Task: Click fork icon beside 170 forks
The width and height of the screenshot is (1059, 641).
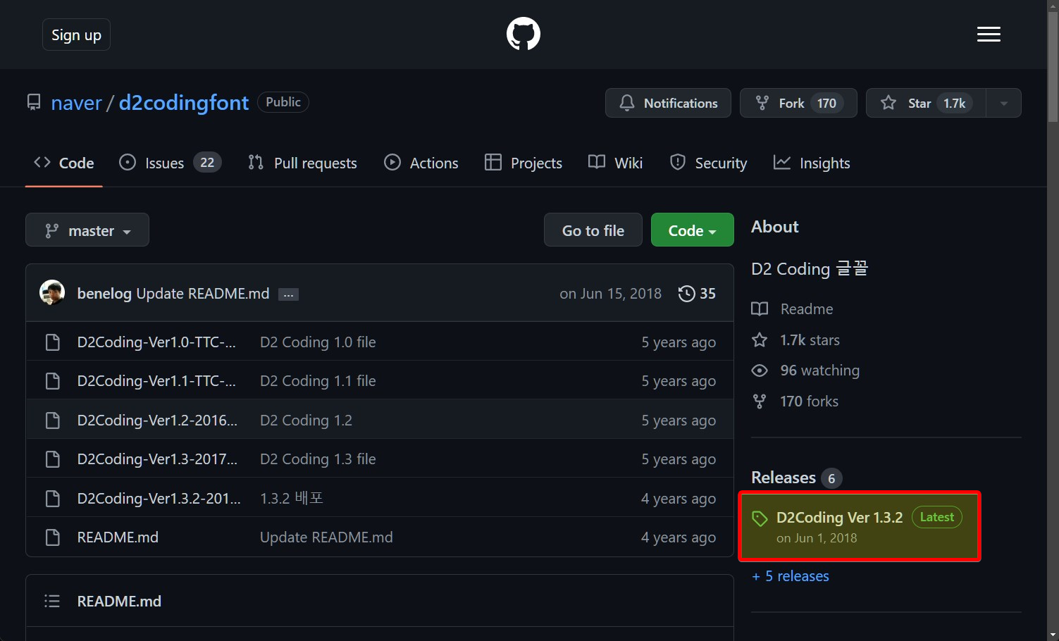Action: (760, 402)
